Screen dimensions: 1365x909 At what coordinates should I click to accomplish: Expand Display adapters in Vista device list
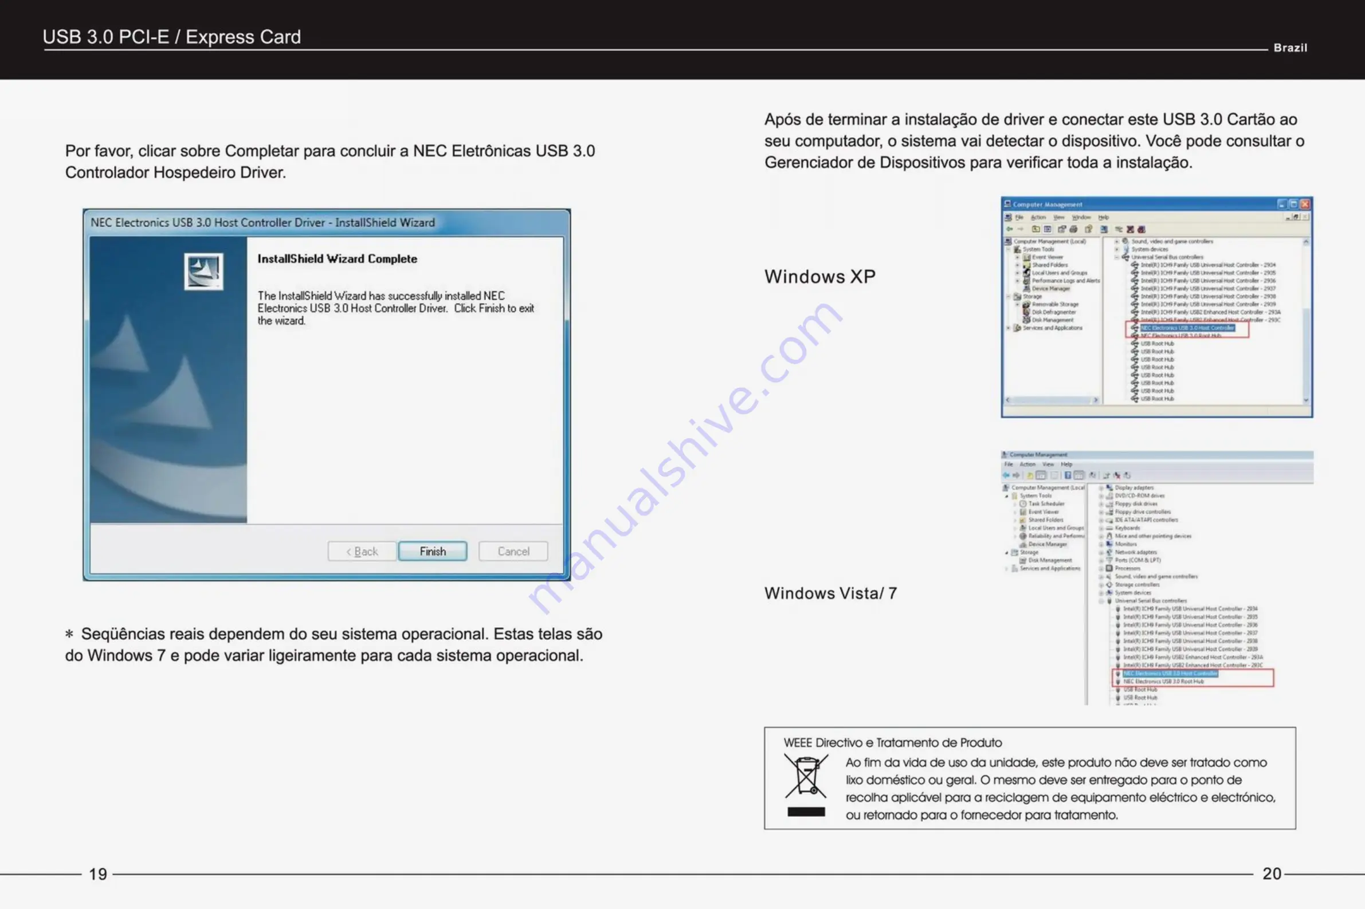click(x=1102, y=488)
